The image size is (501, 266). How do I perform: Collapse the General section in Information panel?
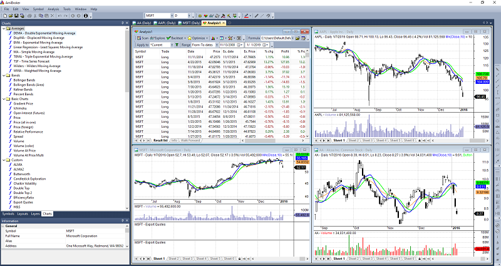pyautogui.click(x=4, y=226)
